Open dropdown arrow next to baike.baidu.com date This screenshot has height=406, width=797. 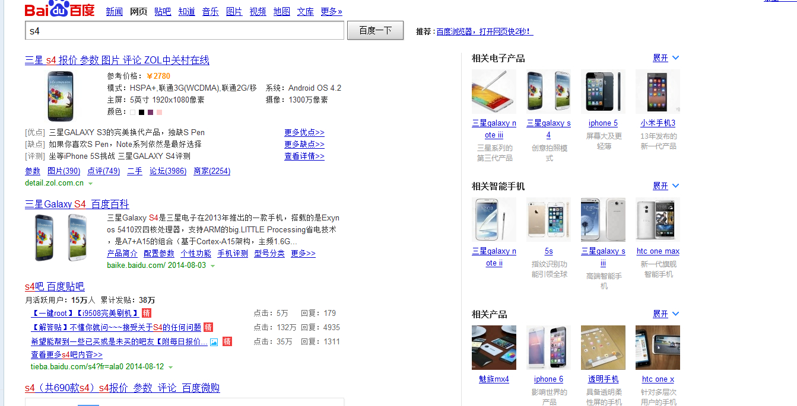click(212, 266)
